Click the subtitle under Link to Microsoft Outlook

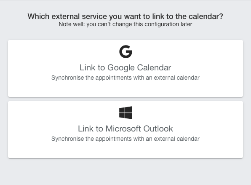125,139
